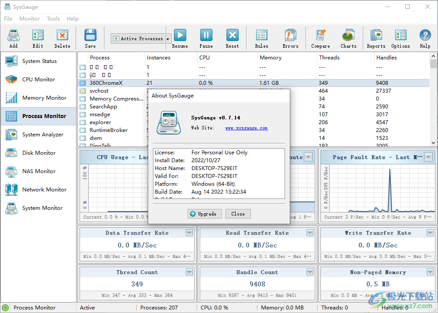Click the Reset toolbar icon

click(233, 35)
